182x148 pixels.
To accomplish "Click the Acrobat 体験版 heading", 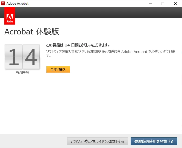I will pyautogui.click(x=32, y=32).
